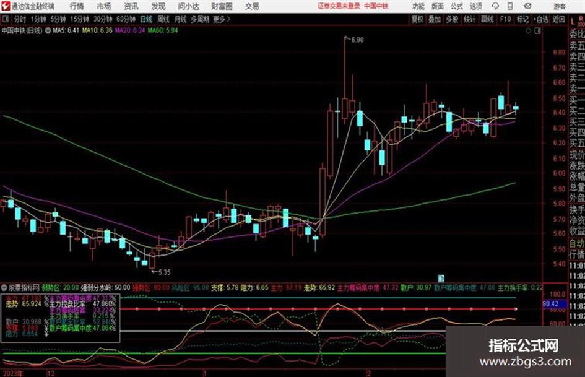Open the 交易 menu

click(252, 6)
